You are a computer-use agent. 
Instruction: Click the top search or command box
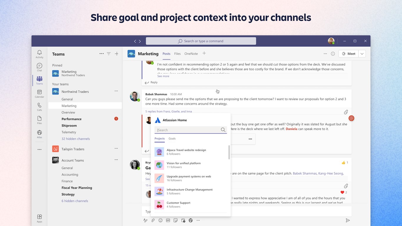(201, 41)
